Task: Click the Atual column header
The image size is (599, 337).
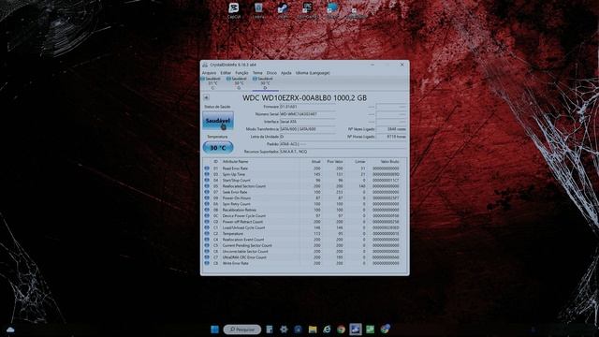Action: [x=316, y=162]
